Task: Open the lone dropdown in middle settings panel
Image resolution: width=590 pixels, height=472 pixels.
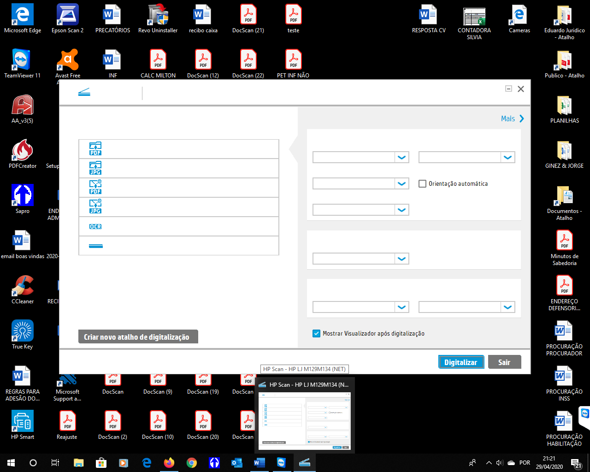Action: tap(361, 259)
